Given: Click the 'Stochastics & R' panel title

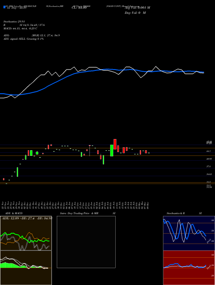Looking at the screenshot, I should click(175, 213).
